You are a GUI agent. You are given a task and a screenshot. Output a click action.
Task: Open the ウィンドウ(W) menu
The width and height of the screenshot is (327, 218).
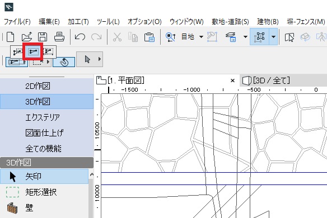[186, 22]
